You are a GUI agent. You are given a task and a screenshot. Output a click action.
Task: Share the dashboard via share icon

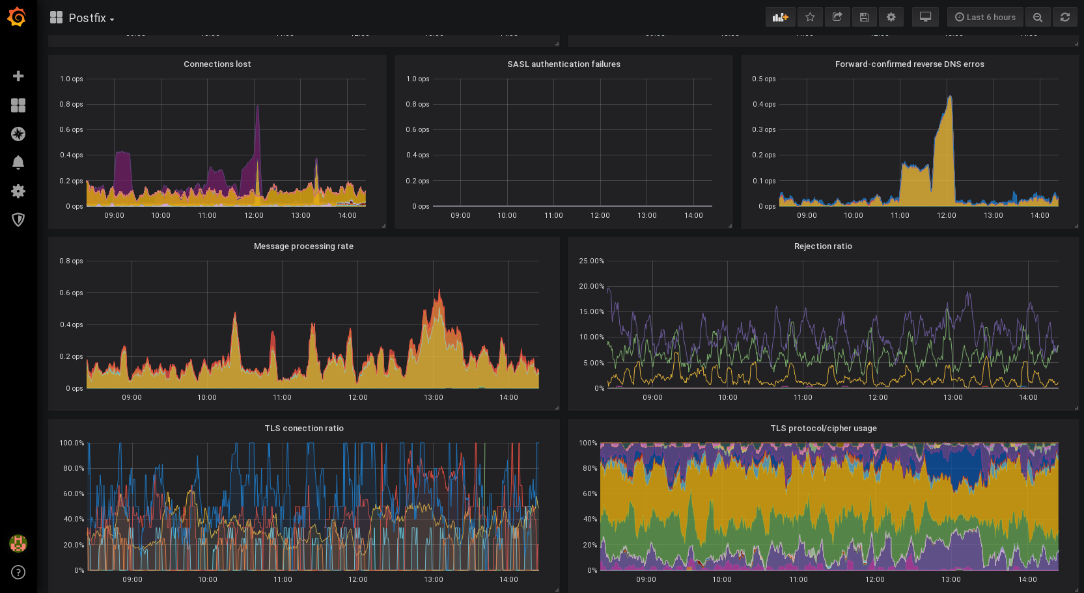point(837,18)
